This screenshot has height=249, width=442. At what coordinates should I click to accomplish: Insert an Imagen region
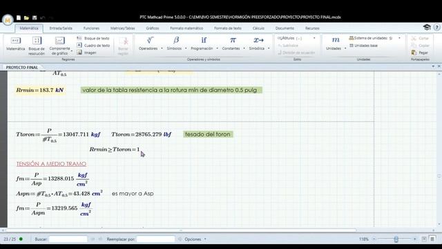87,53
